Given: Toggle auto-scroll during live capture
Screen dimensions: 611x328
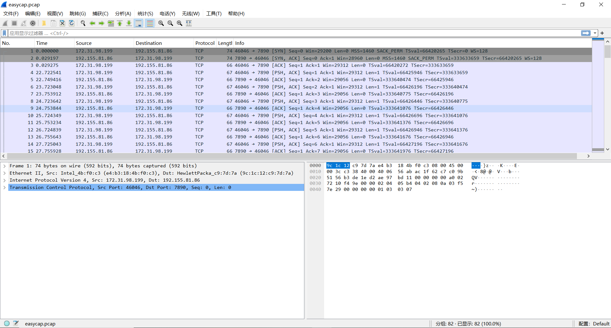Looking at the screenshot, I should point(139,23).
